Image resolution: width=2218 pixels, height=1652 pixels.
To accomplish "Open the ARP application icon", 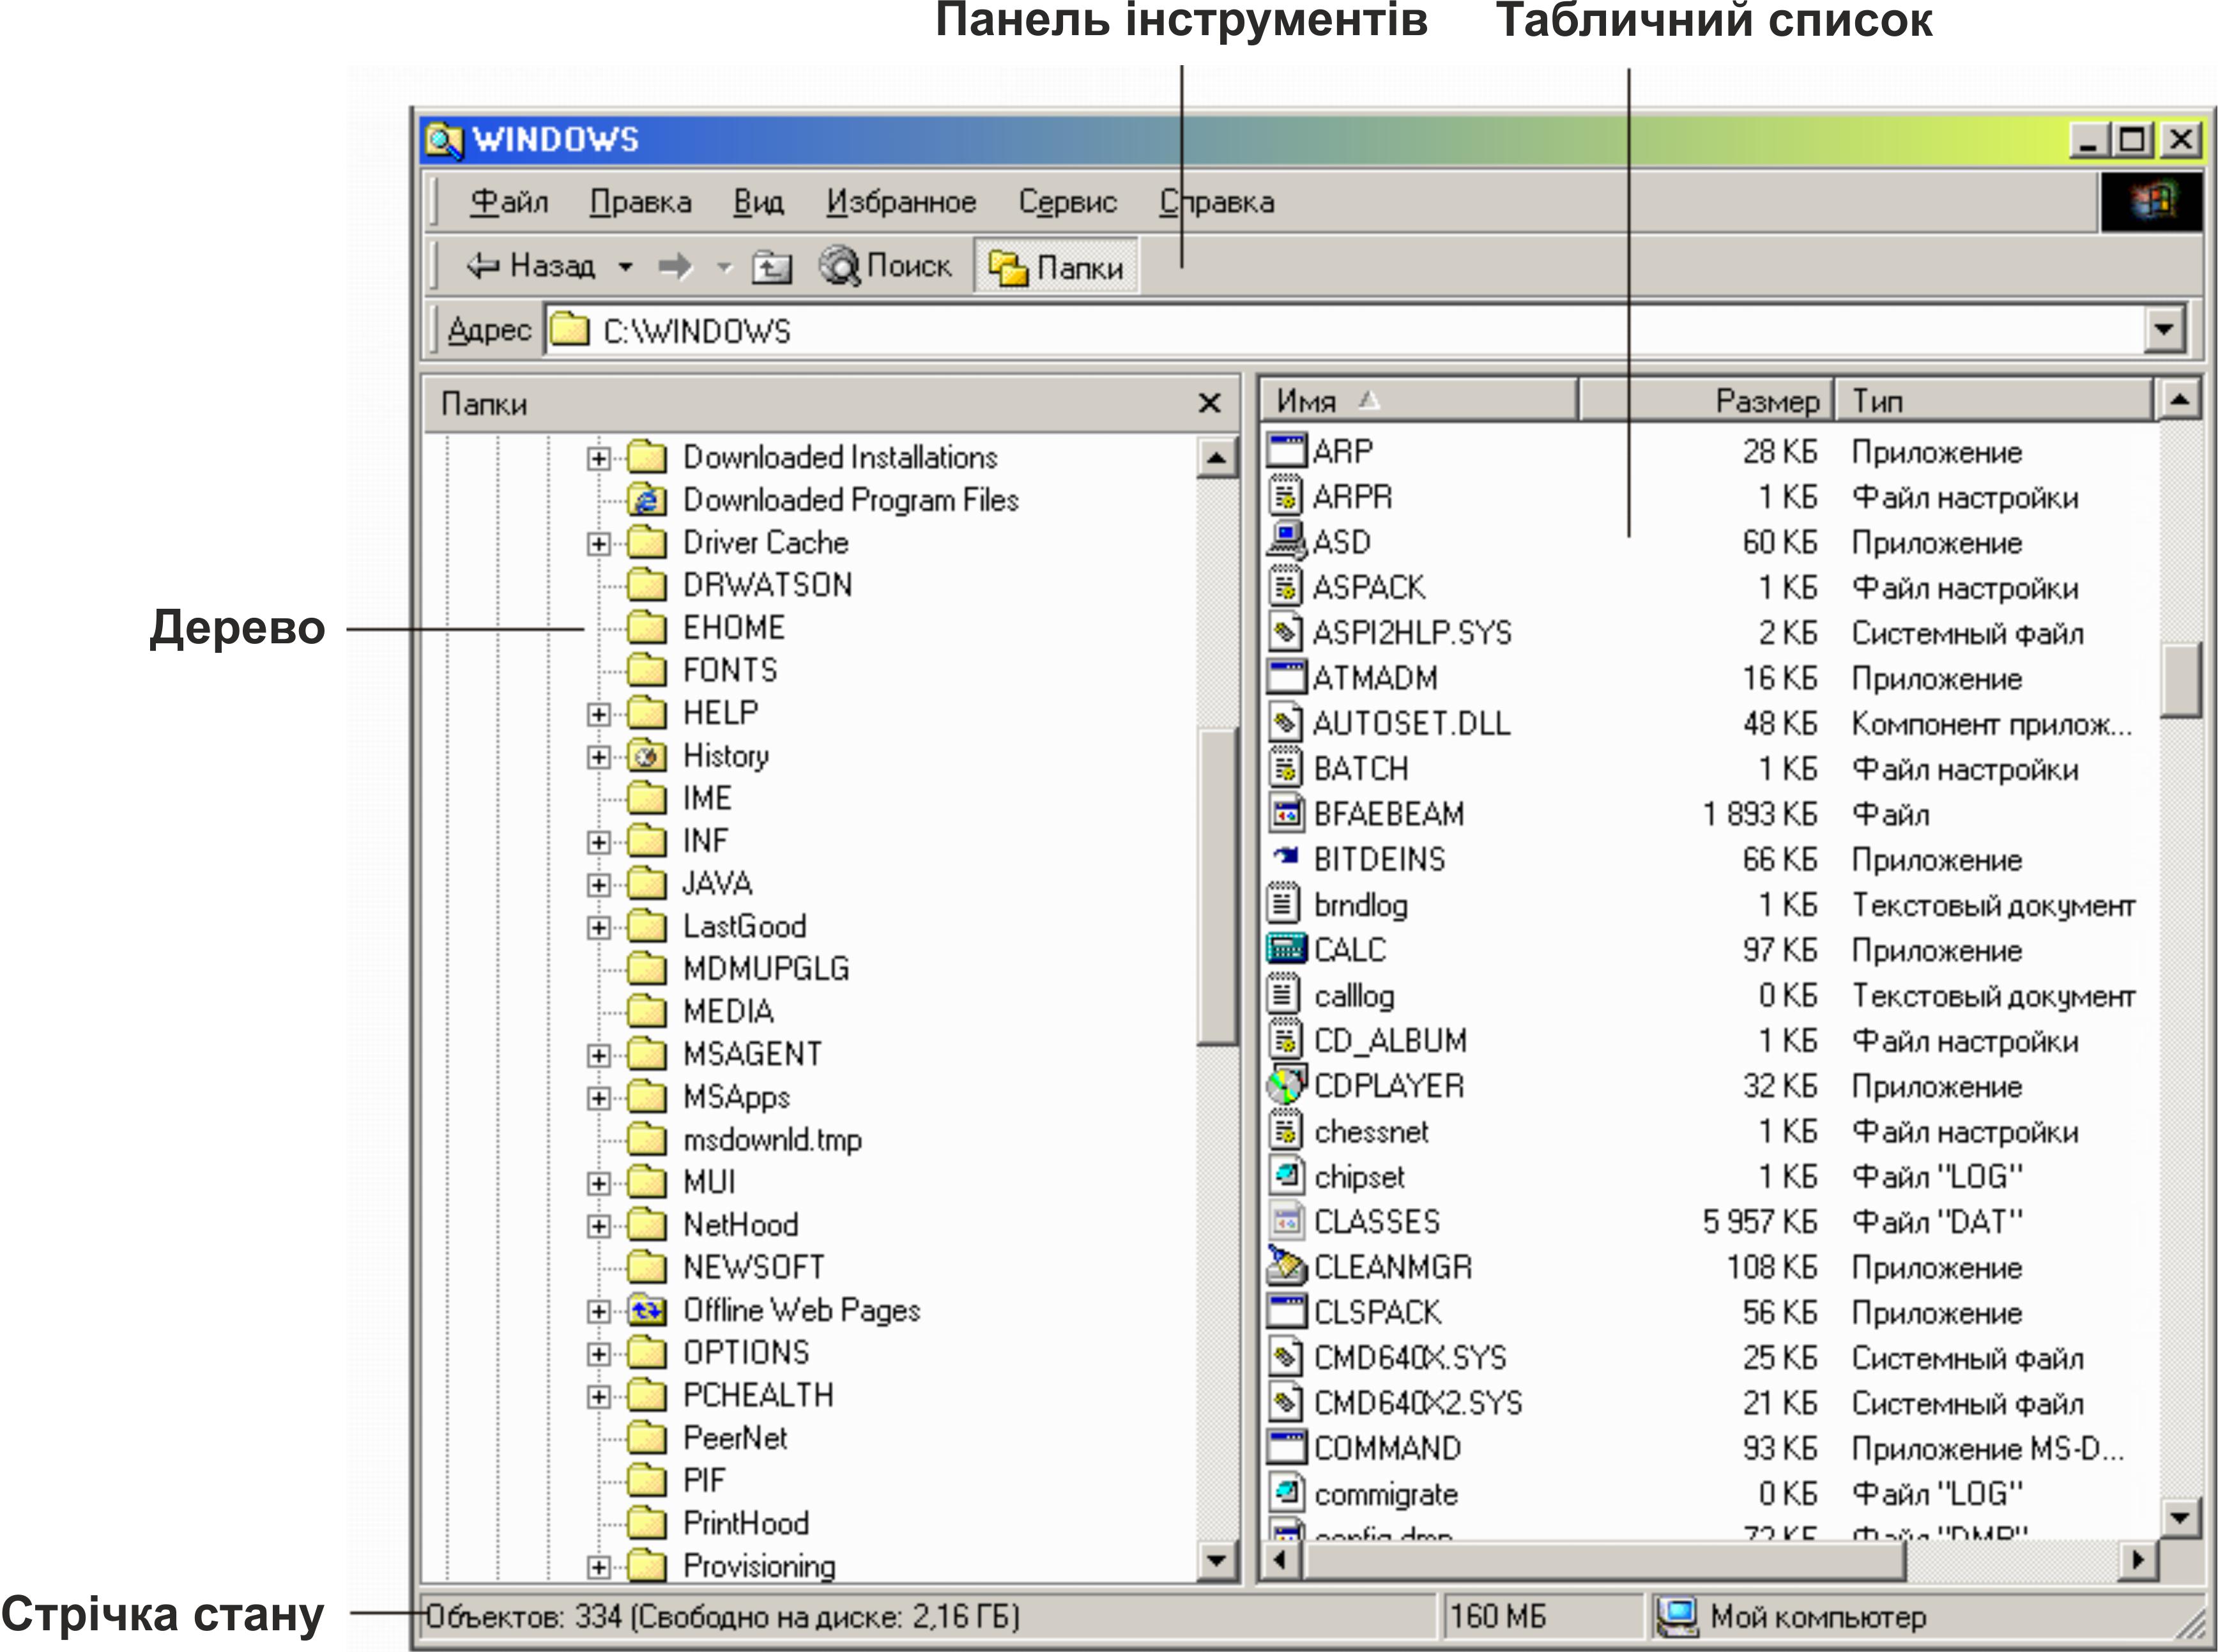I will pyautogui.click(x=1286, y=451).
